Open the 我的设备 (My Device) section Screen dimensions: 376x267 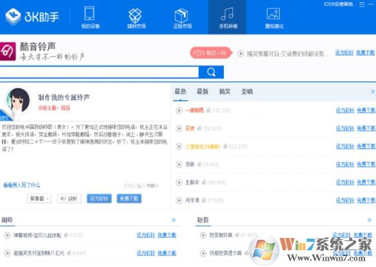click(90, 17)
